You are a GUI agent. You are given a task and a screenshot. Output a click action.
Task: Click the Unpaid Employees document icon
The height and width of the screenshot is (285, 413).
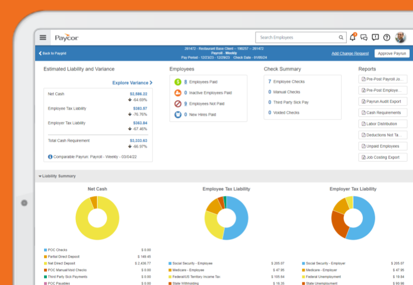363,146
